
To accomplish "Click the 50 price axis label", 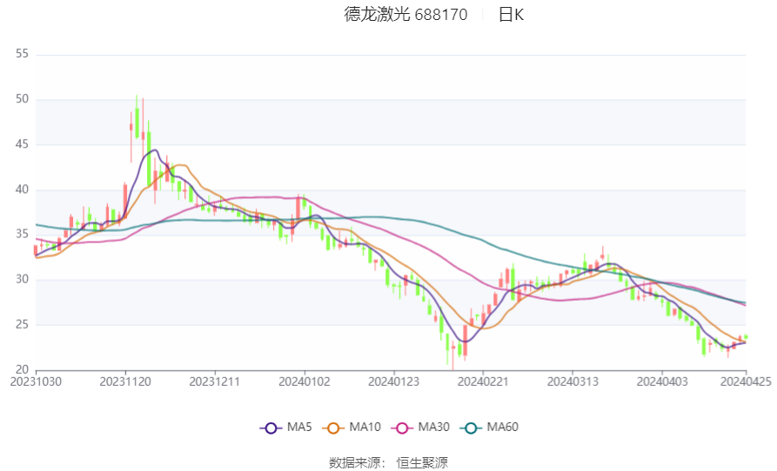I will tap(23, 99).
